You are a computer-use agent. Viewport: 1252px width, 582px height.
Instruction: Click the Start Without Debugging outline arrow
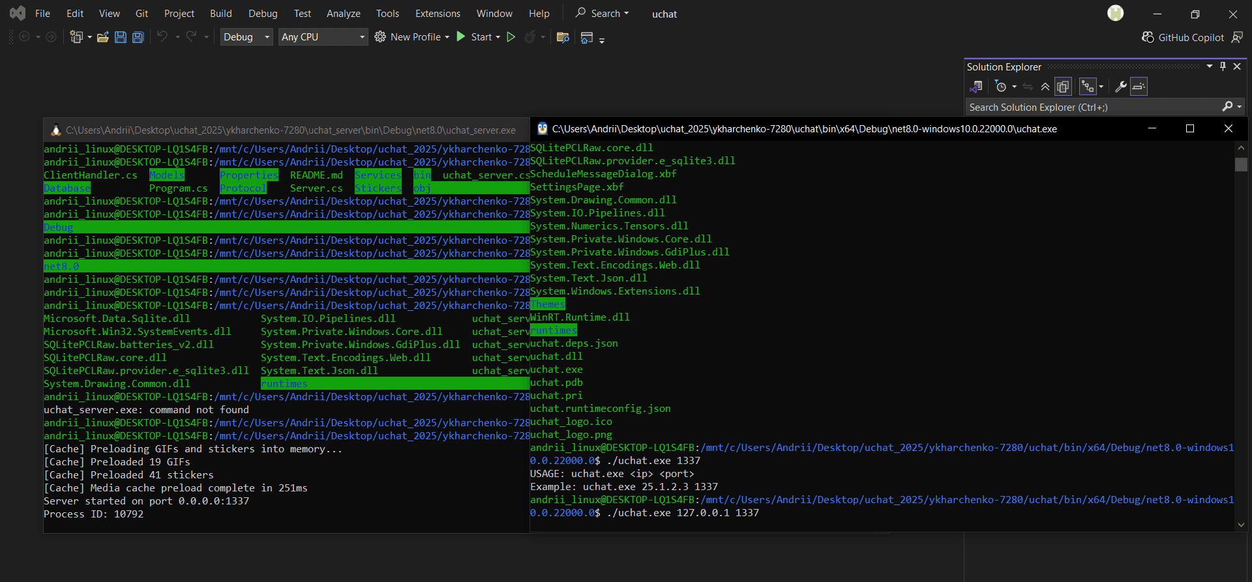pos(511,37)
